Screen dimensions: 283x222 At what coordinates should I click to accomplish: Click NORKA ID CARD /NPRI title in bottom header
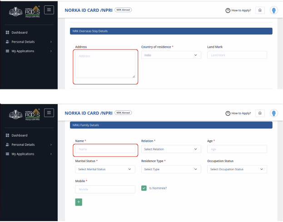tap(89, 113)
